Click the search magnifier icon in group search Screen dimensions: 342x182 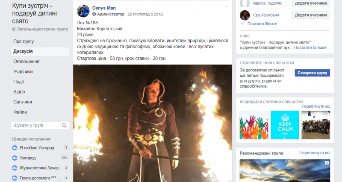click(x=64, y=126)
